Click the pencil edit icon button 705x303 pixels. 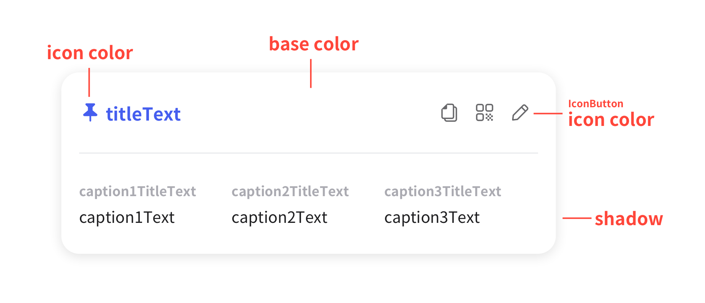coord(520,113)
